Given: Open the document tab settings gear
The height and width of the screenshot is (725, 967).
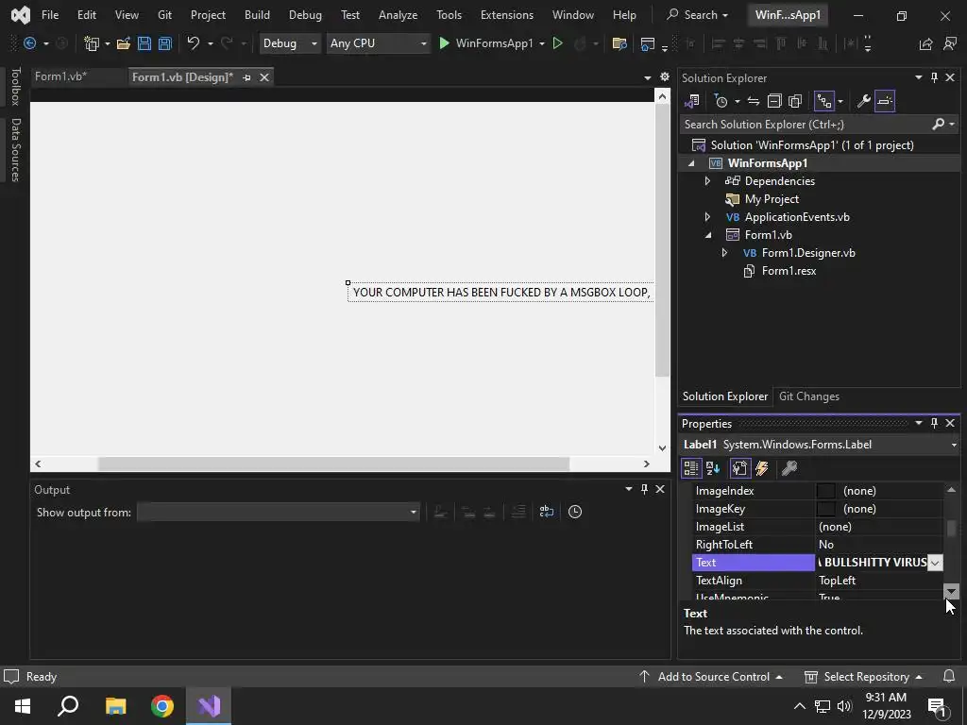Looking at the screenshot, I should coord(664,77).
